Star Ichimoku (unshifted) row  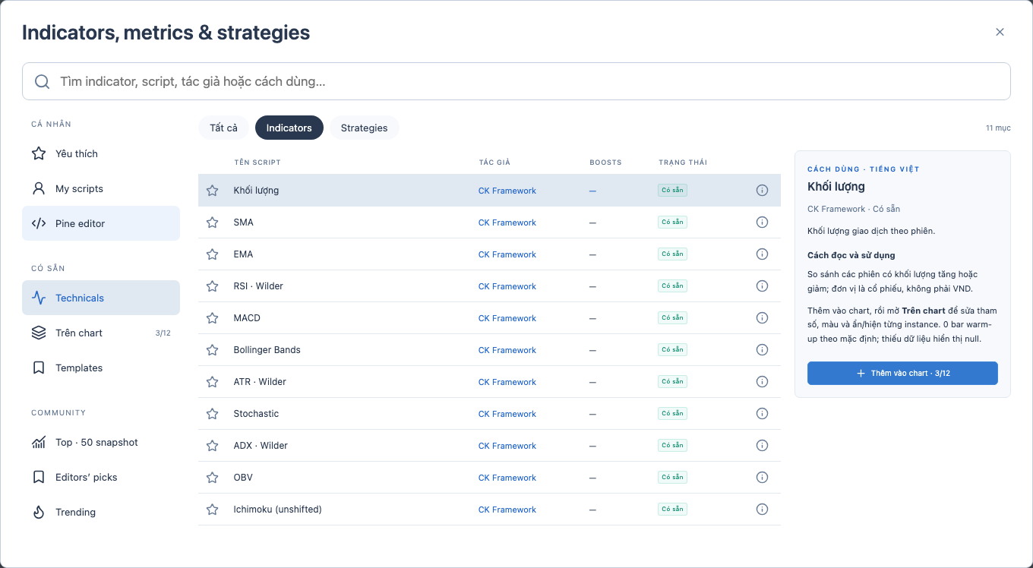[x=213, y=510]
